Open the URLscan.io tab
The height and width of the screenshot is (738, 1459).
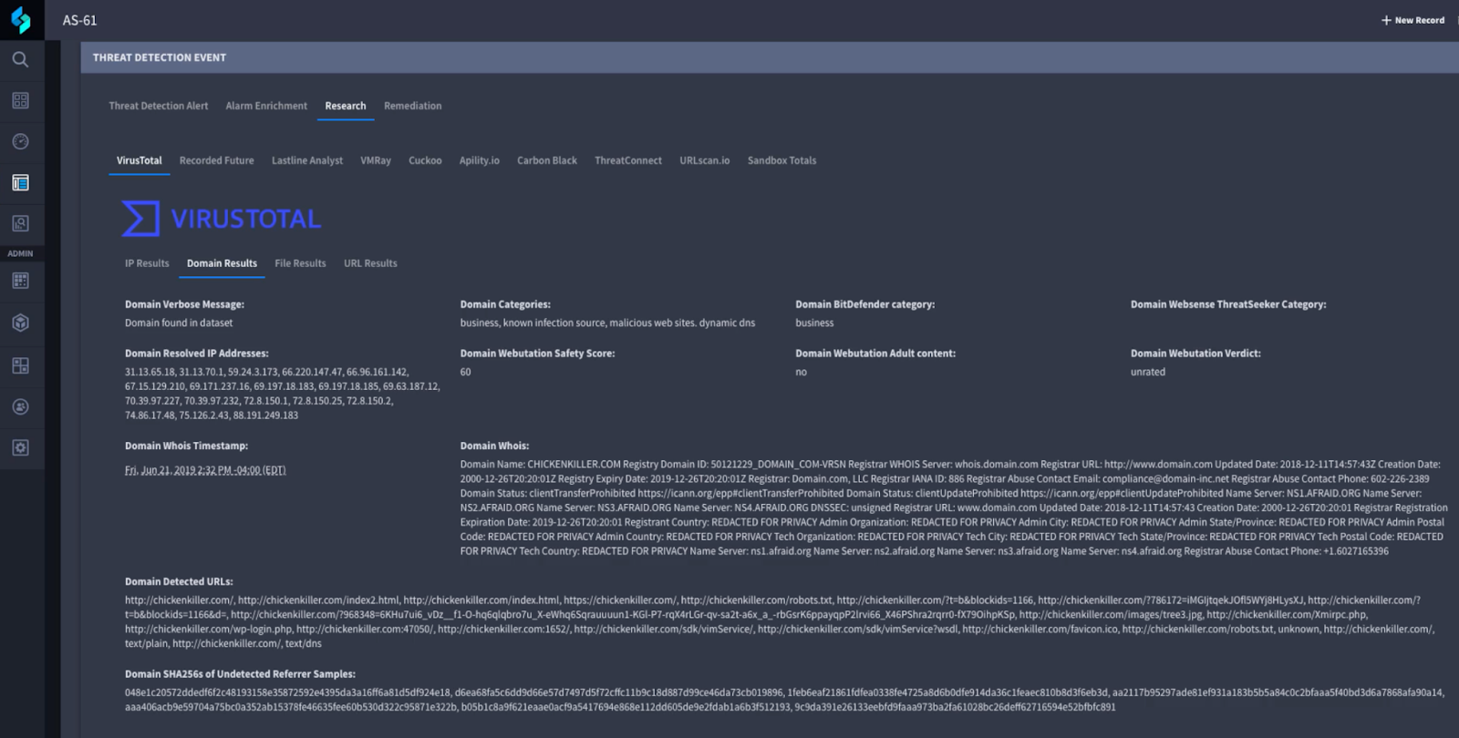pos(705,160)
